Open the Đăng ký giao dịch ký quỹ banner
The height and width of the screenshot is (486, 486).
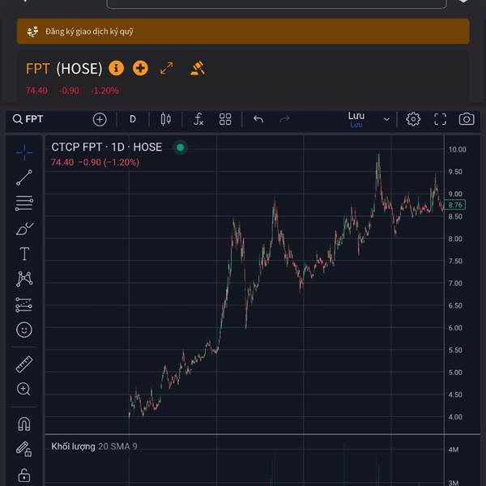click(x=243, y=32)
